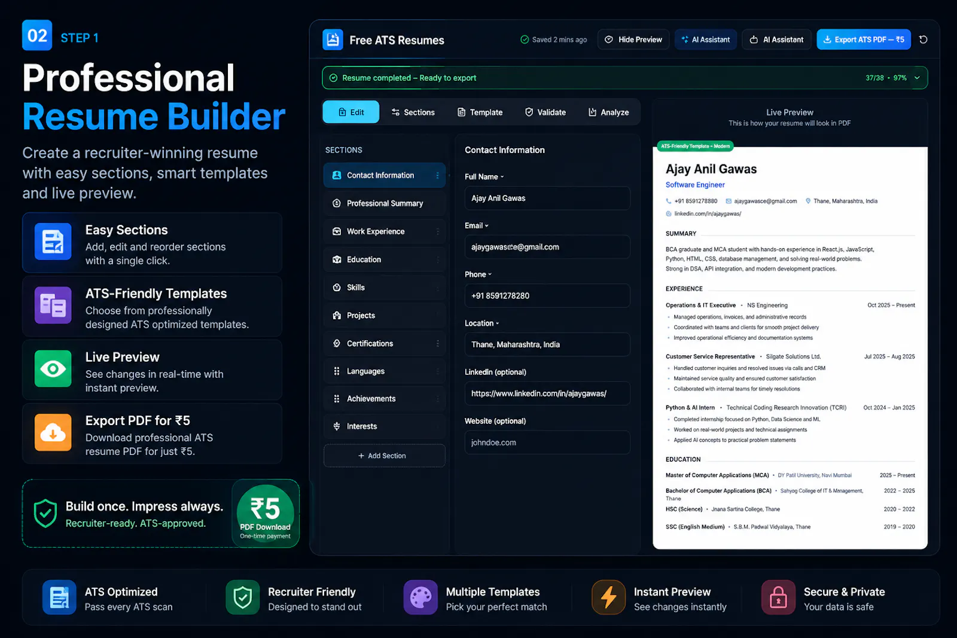This screenshot has height=638, width=957.
Task: Click the Full Name input field
Action: (x=547, y=198)
